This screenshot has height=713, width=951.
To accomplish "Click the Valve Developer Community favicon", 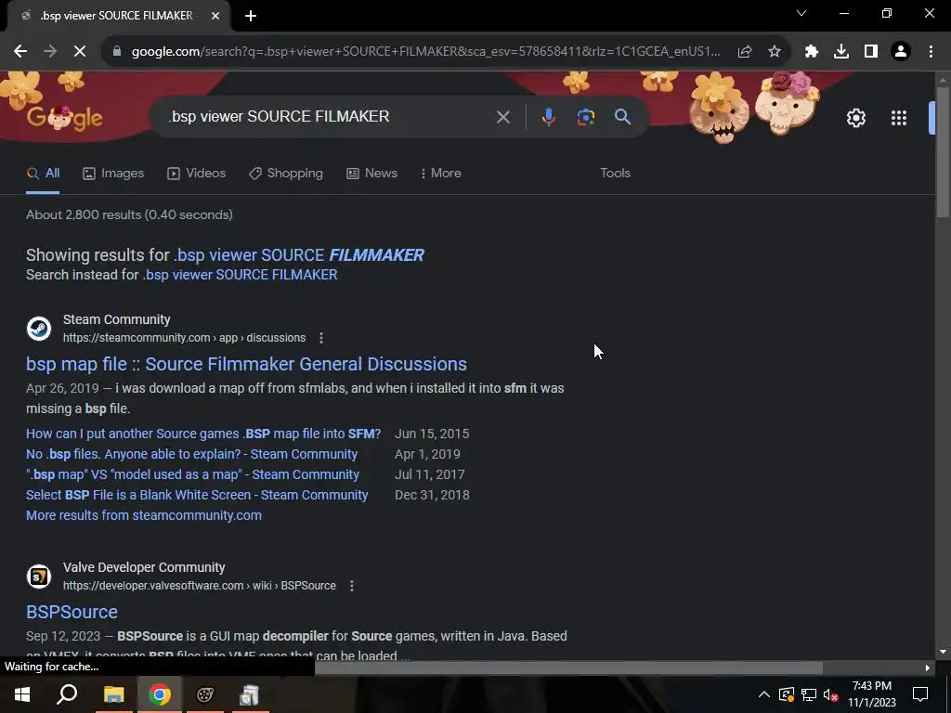I will (x=39, y=577).
